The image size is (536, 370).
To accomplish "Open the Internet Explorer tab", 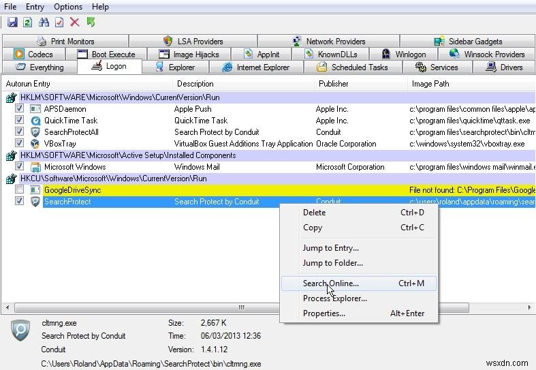I will [x=256, y=67].
